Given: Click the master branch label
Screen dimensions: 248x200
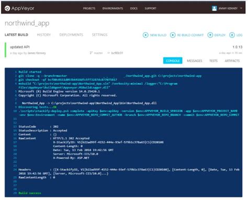Looking at the screenshot, I should 98,53.
